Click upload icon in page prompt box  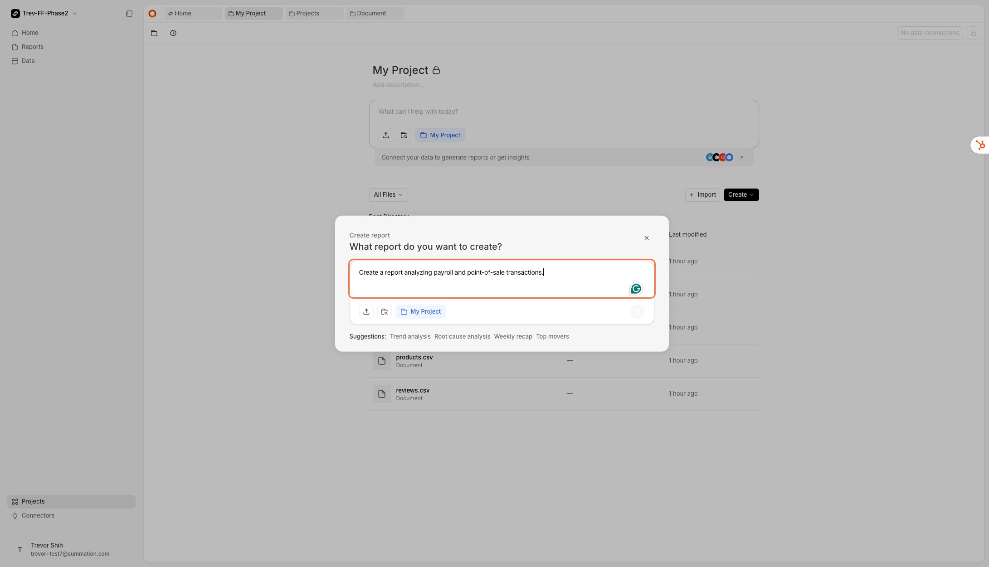[x=386, y=136]
